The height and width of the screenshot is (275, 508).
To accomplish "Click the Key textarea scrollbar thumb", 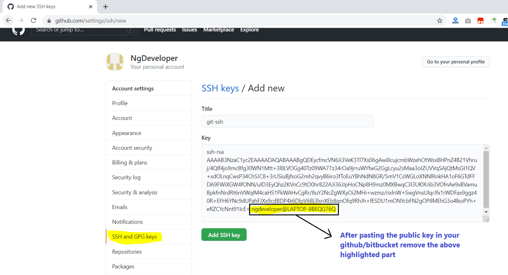I will pyautogui.click(x=486, y=179).
